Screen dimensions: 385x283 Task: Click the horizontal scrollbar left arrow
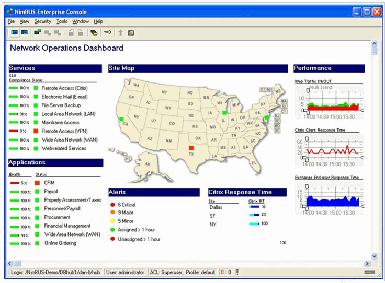click(10, 263)
